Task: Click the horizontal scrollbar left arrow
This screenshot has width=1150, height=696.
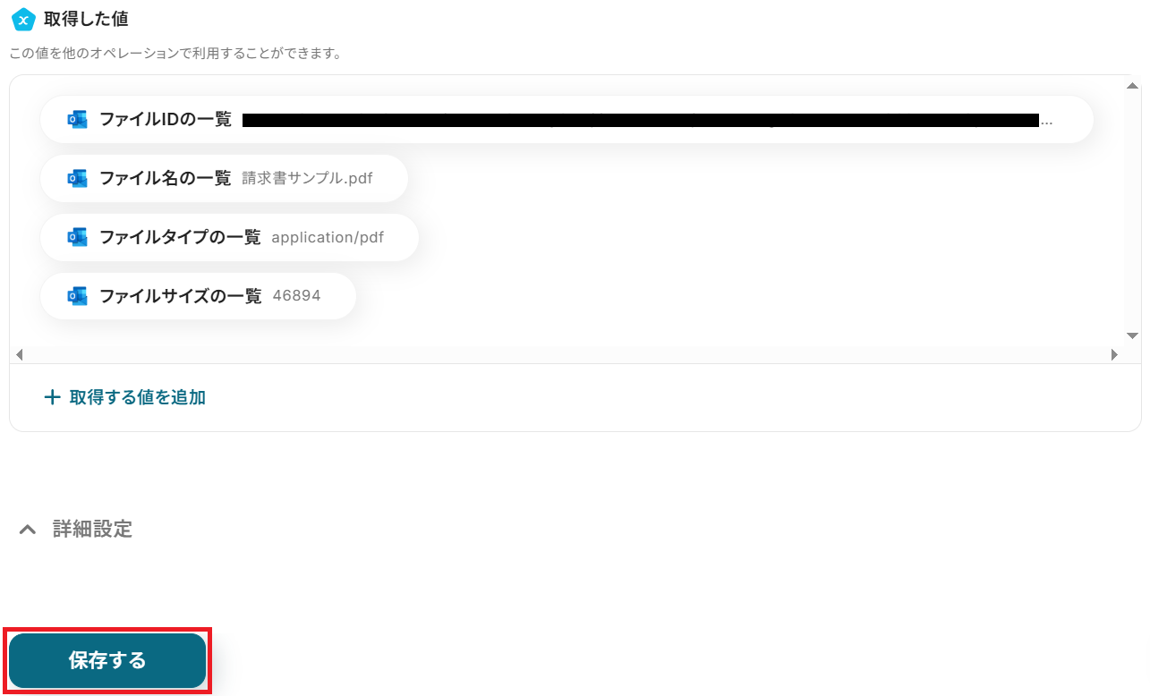Action: 19,355
